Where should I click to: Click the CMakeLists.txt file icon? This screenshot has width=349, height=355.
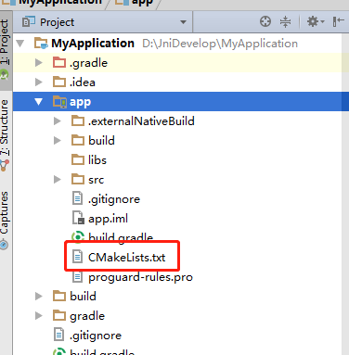coord(77,257)
